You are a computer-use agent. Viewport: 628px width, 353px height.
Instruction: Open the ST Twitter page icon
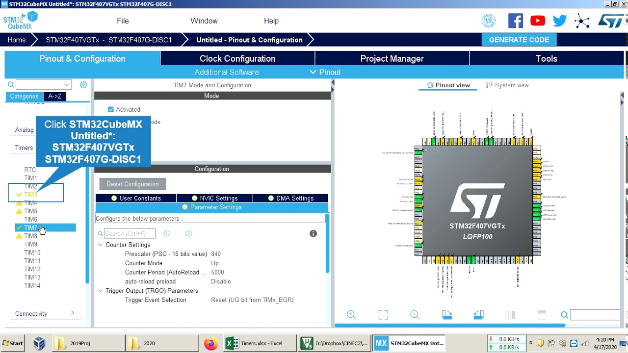(560, 21)
